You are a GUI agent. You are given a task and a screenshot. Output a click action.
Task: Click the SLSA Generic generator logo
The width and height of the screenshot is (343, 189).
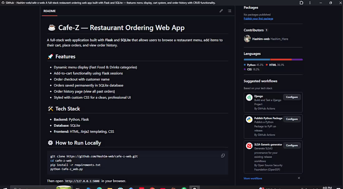[x=249, y=146]
